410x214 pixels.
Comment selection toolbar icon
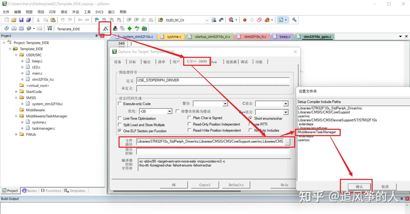144,20
